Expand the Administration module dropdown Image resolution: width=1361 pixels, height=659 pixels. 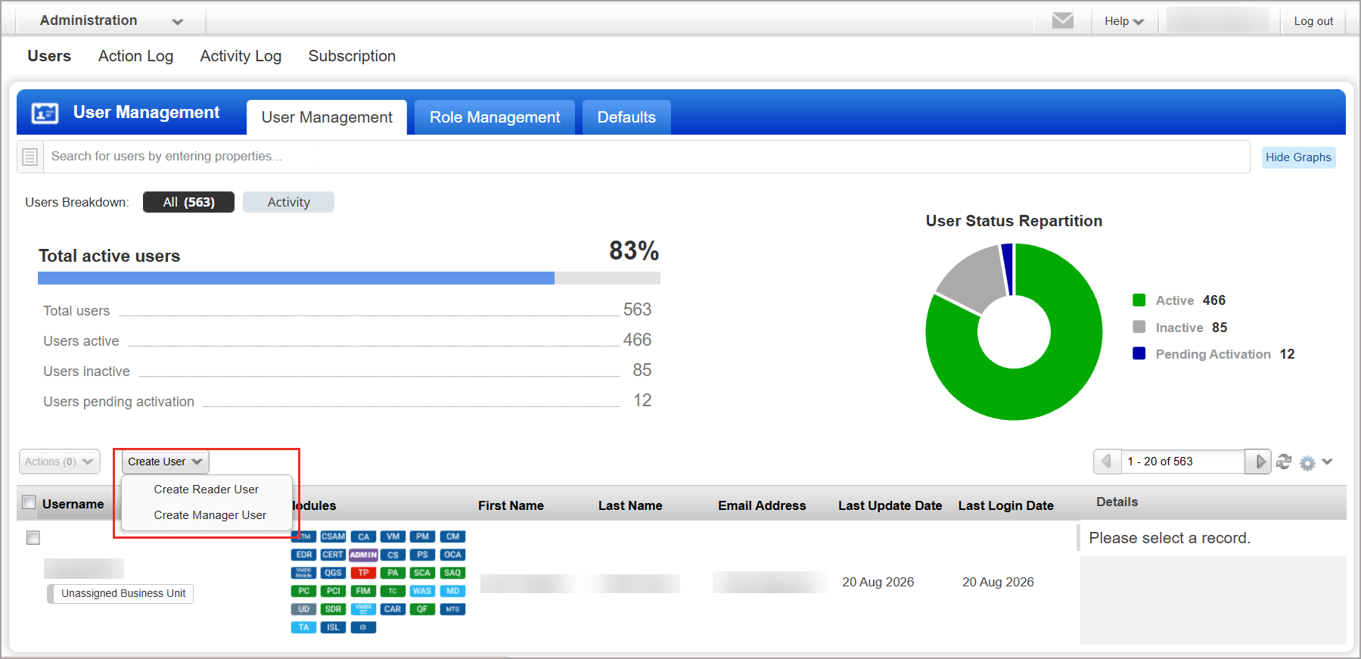(x=111, y=20)
